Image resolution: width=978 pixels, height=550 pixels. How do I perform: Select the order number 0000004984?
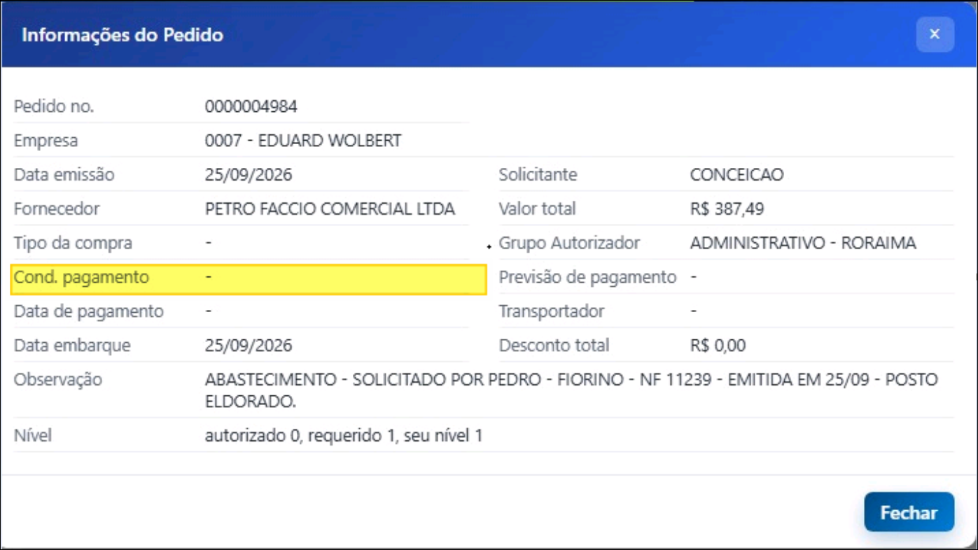(x=251, y=107)
